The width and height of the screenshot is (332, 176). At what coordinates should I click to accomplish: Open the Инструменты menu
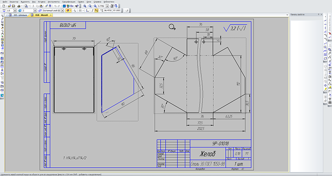coord(52,2)
